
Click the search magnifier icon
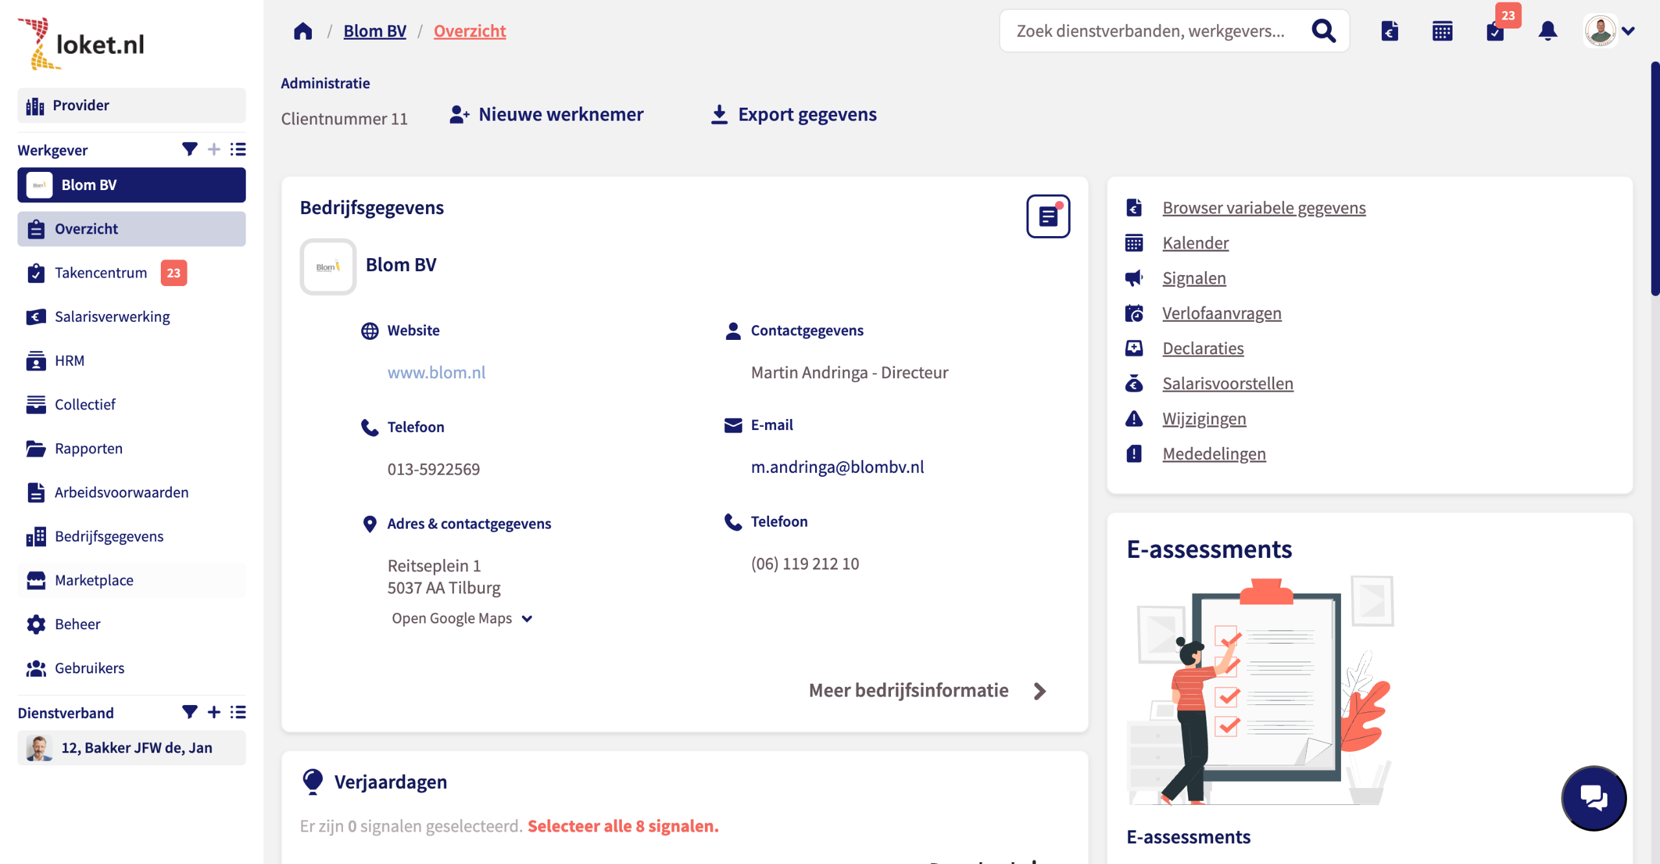tap(1323, 30)
